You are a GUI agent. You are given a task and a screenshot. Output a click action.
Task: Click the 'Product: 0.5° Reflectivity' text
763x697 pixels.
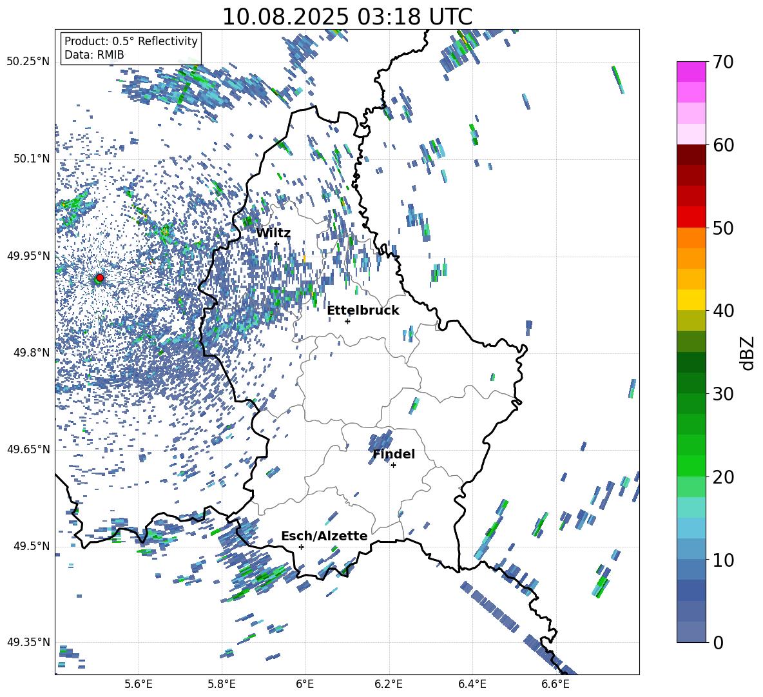click(131, 41)
